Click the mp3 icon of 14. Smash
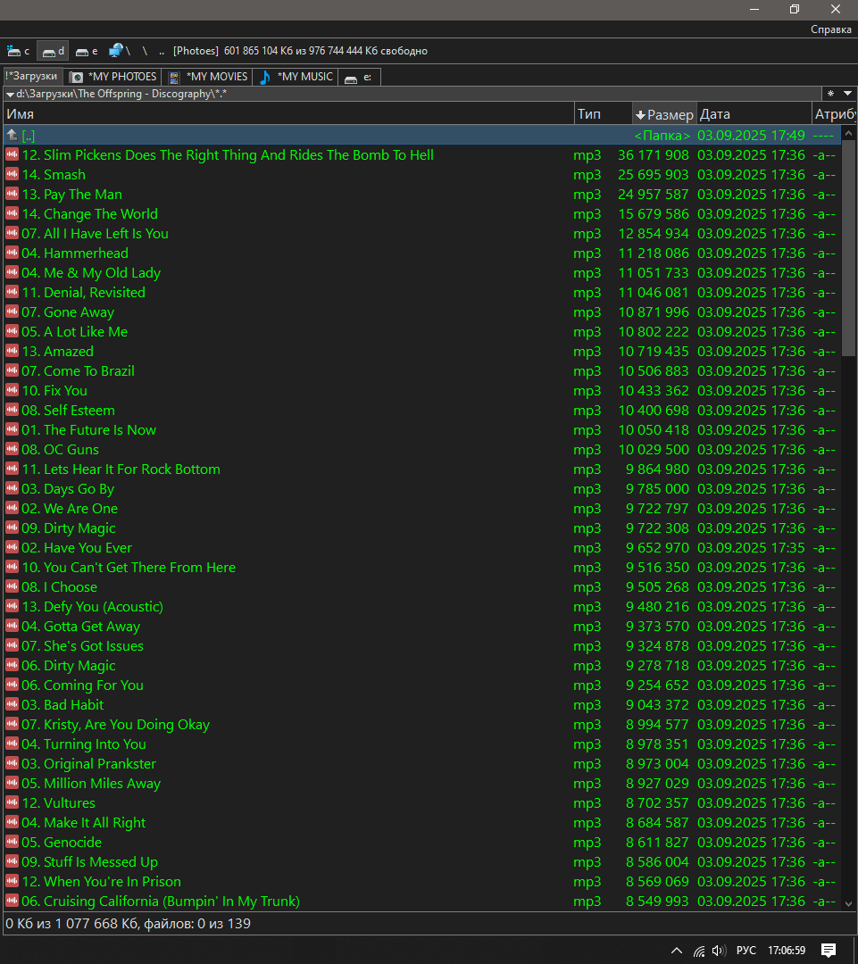The image size is (858, 964). click(12, 175)
